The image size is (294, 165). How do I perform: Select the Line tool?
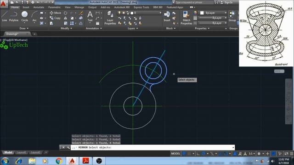pyautogui.click(x=4, y=16)
